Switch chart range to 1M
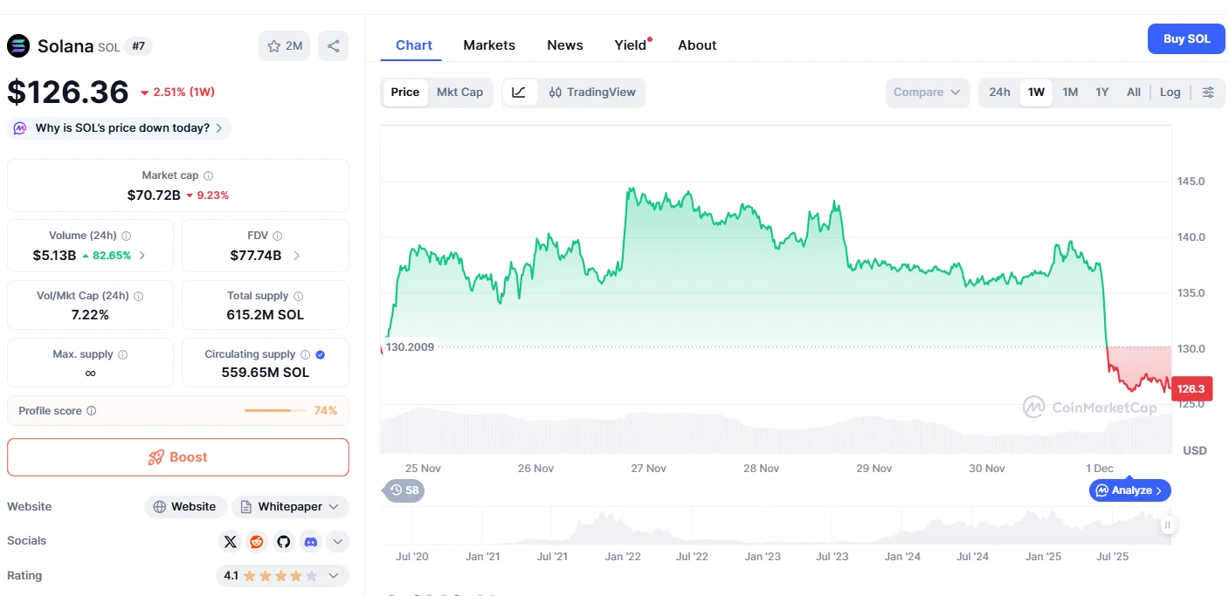 tap(1070, 92)
